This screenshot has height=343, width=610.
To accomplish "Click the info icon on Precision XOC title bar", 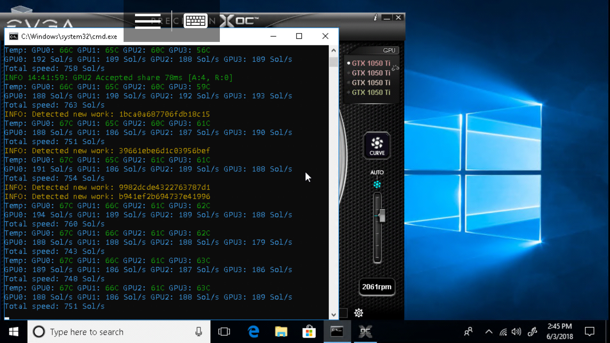I will 376,18.
